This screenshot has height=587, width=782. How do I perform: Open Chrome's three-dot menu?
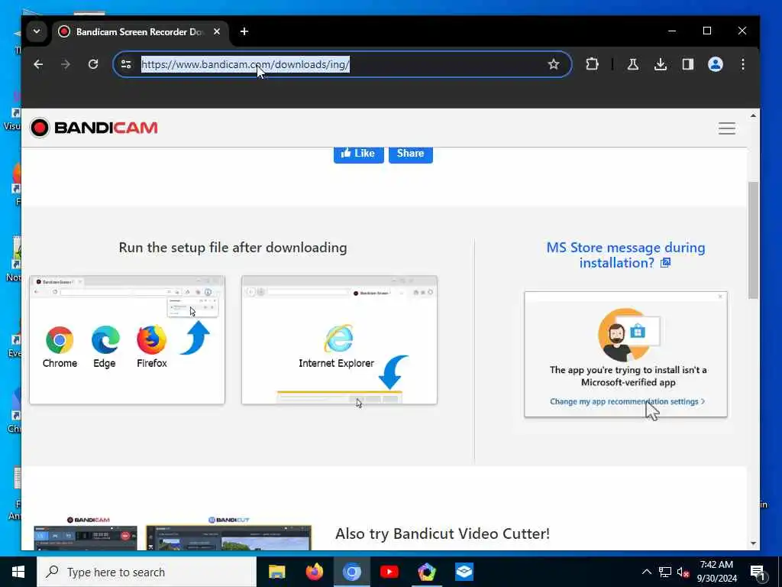tap(743, 64)
